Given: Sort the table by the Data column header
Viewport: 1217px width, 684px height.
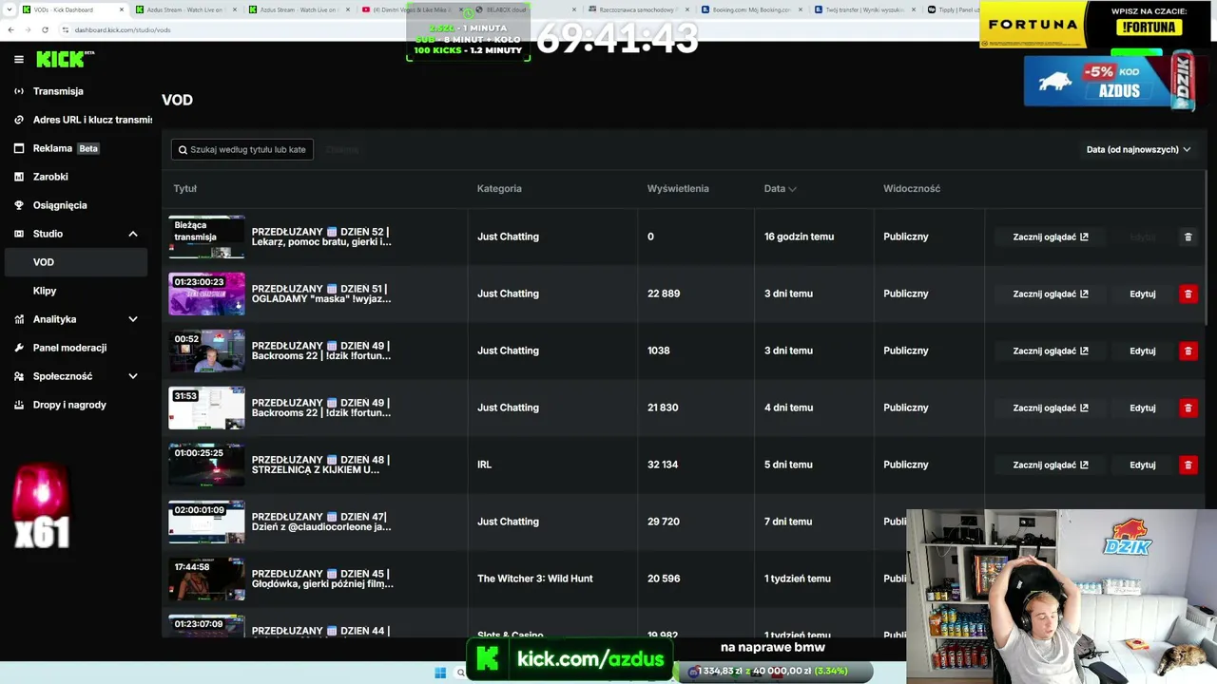Looking at the screenshot, I should pos(780,188).
